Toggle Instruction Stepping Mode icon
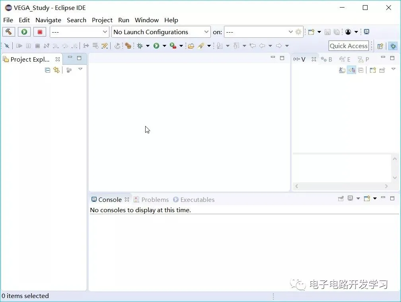 coord(86,46)
